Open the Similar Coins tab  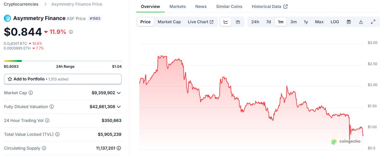tap(229, 6)
